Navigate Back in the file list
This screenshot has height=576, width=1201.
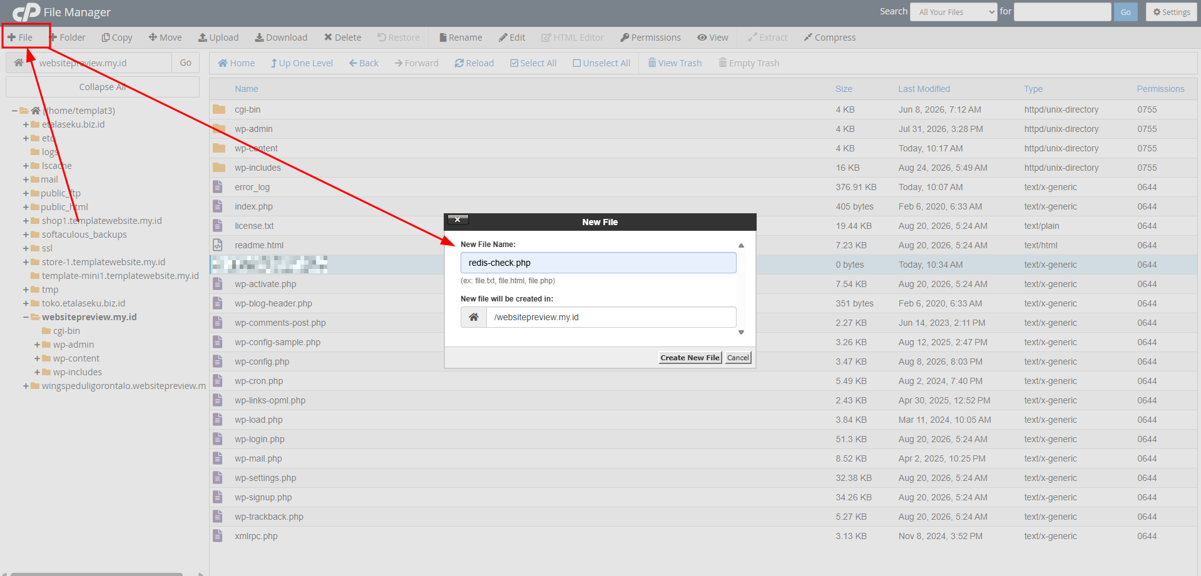[x=364, y=63]
